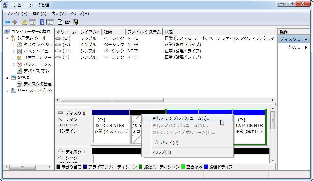Click the tree pane horizontal scrollbar thumb

pos(22,167)
